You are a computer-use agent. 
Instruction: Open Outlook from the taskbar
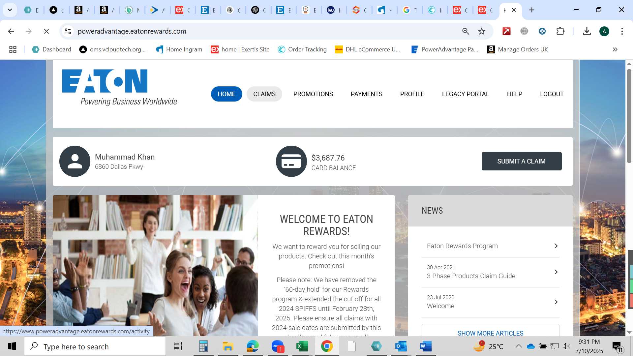401,346
